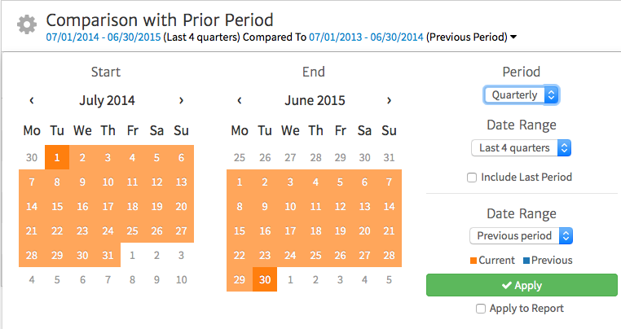The image size is (621, 329).
Task: Open the settings gear icon
Action: [27, 24]
